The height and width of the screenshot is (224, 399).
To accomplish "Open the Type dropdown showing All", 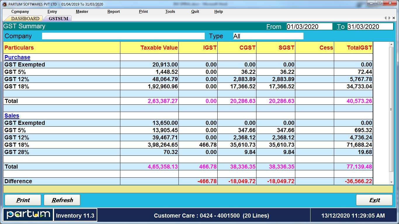I will (268, 36).
